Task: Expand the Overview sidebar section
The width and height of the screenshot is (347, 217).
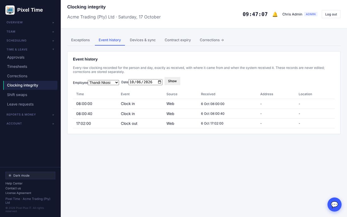Action: [30, 22]
